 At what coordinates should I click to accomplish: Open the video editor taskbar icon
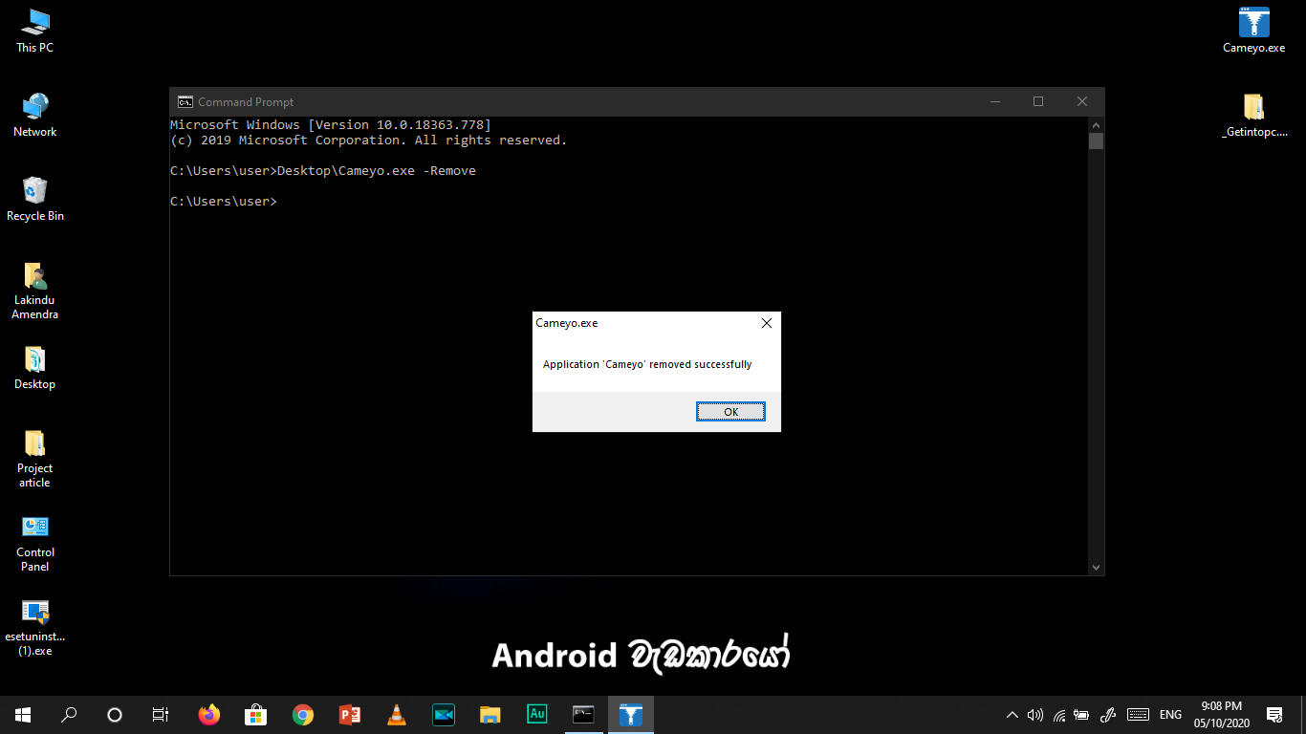point(444,715)
